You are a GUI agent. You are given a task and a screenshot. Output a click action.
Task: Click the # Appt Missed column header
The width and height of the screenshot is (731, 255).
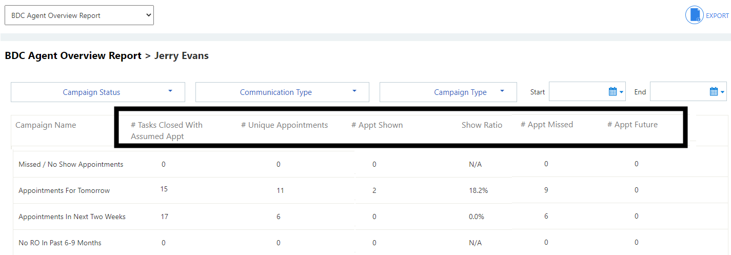click(546, 125)
